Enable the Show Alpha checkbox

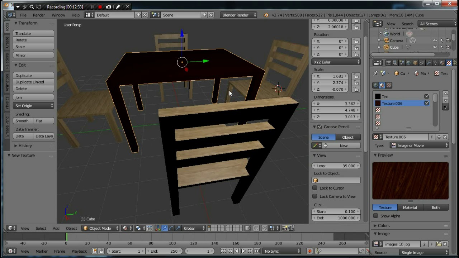[375, 216]
